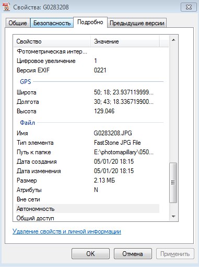Select the Цифровое увеличение row
The image size is (199, 267).
coord(87,61)
